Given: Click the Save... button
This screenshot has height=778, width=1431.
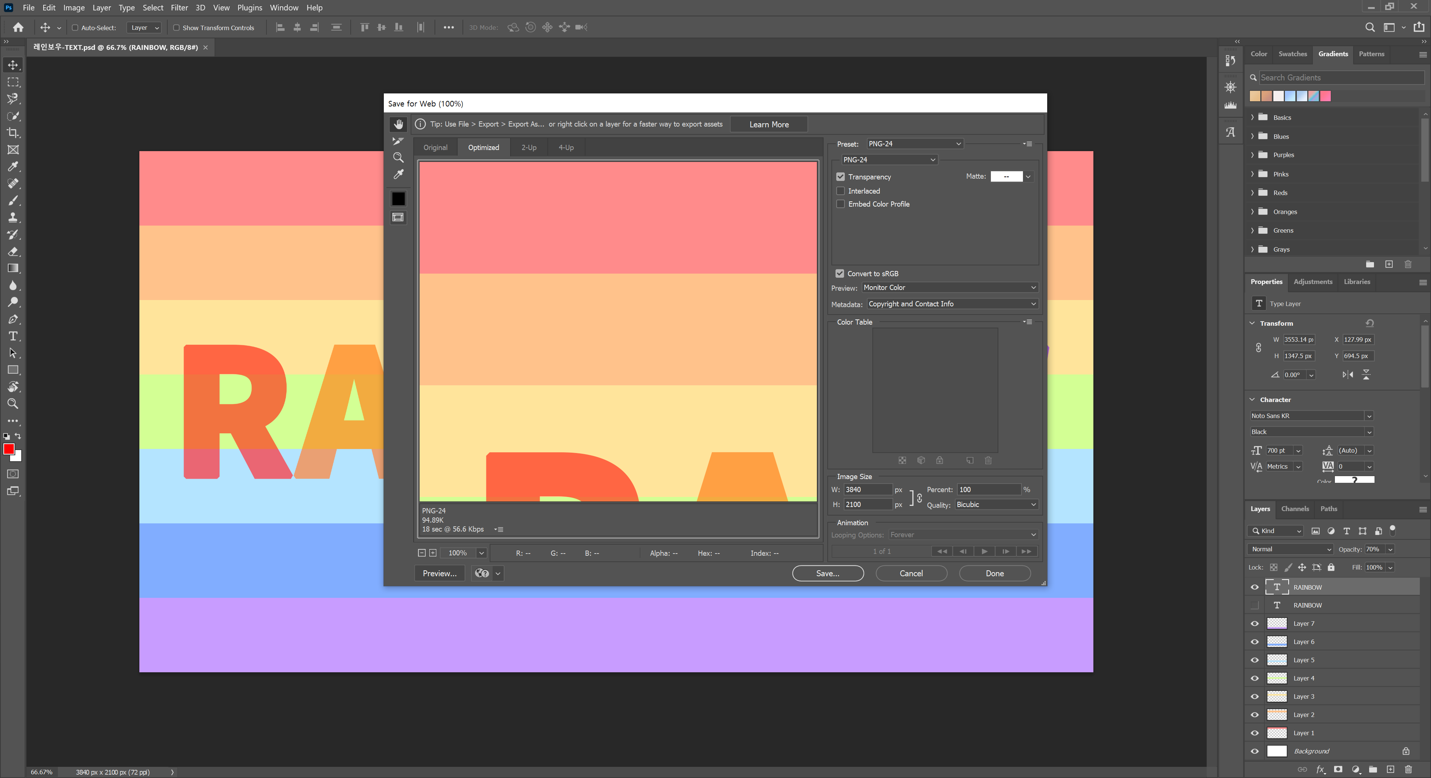Looking at the screenshot, I should tap(827, 573).
